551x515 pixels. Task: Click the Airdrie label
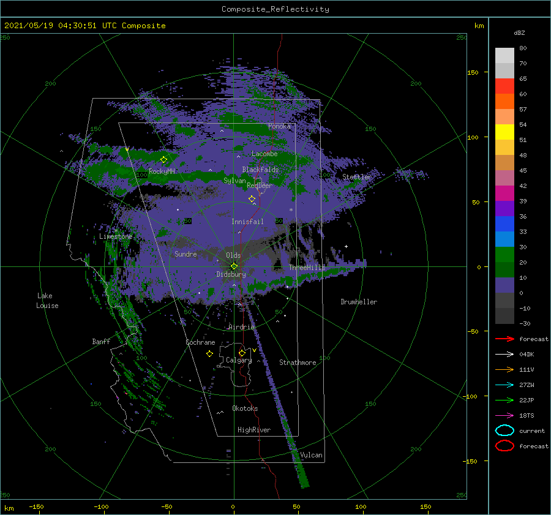[241, 327]
